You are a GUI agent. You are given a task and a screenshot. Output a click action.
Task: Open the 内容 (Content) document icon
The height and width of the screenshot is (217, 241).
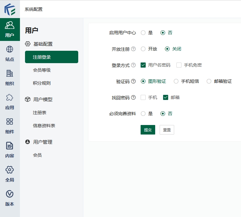[x=10, y=146]
